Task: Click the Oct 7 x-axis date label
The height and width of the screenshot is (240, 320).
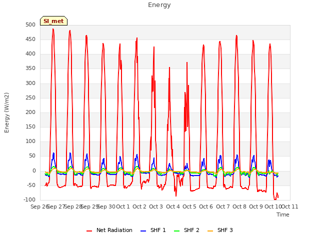Action: coord(223,206)
